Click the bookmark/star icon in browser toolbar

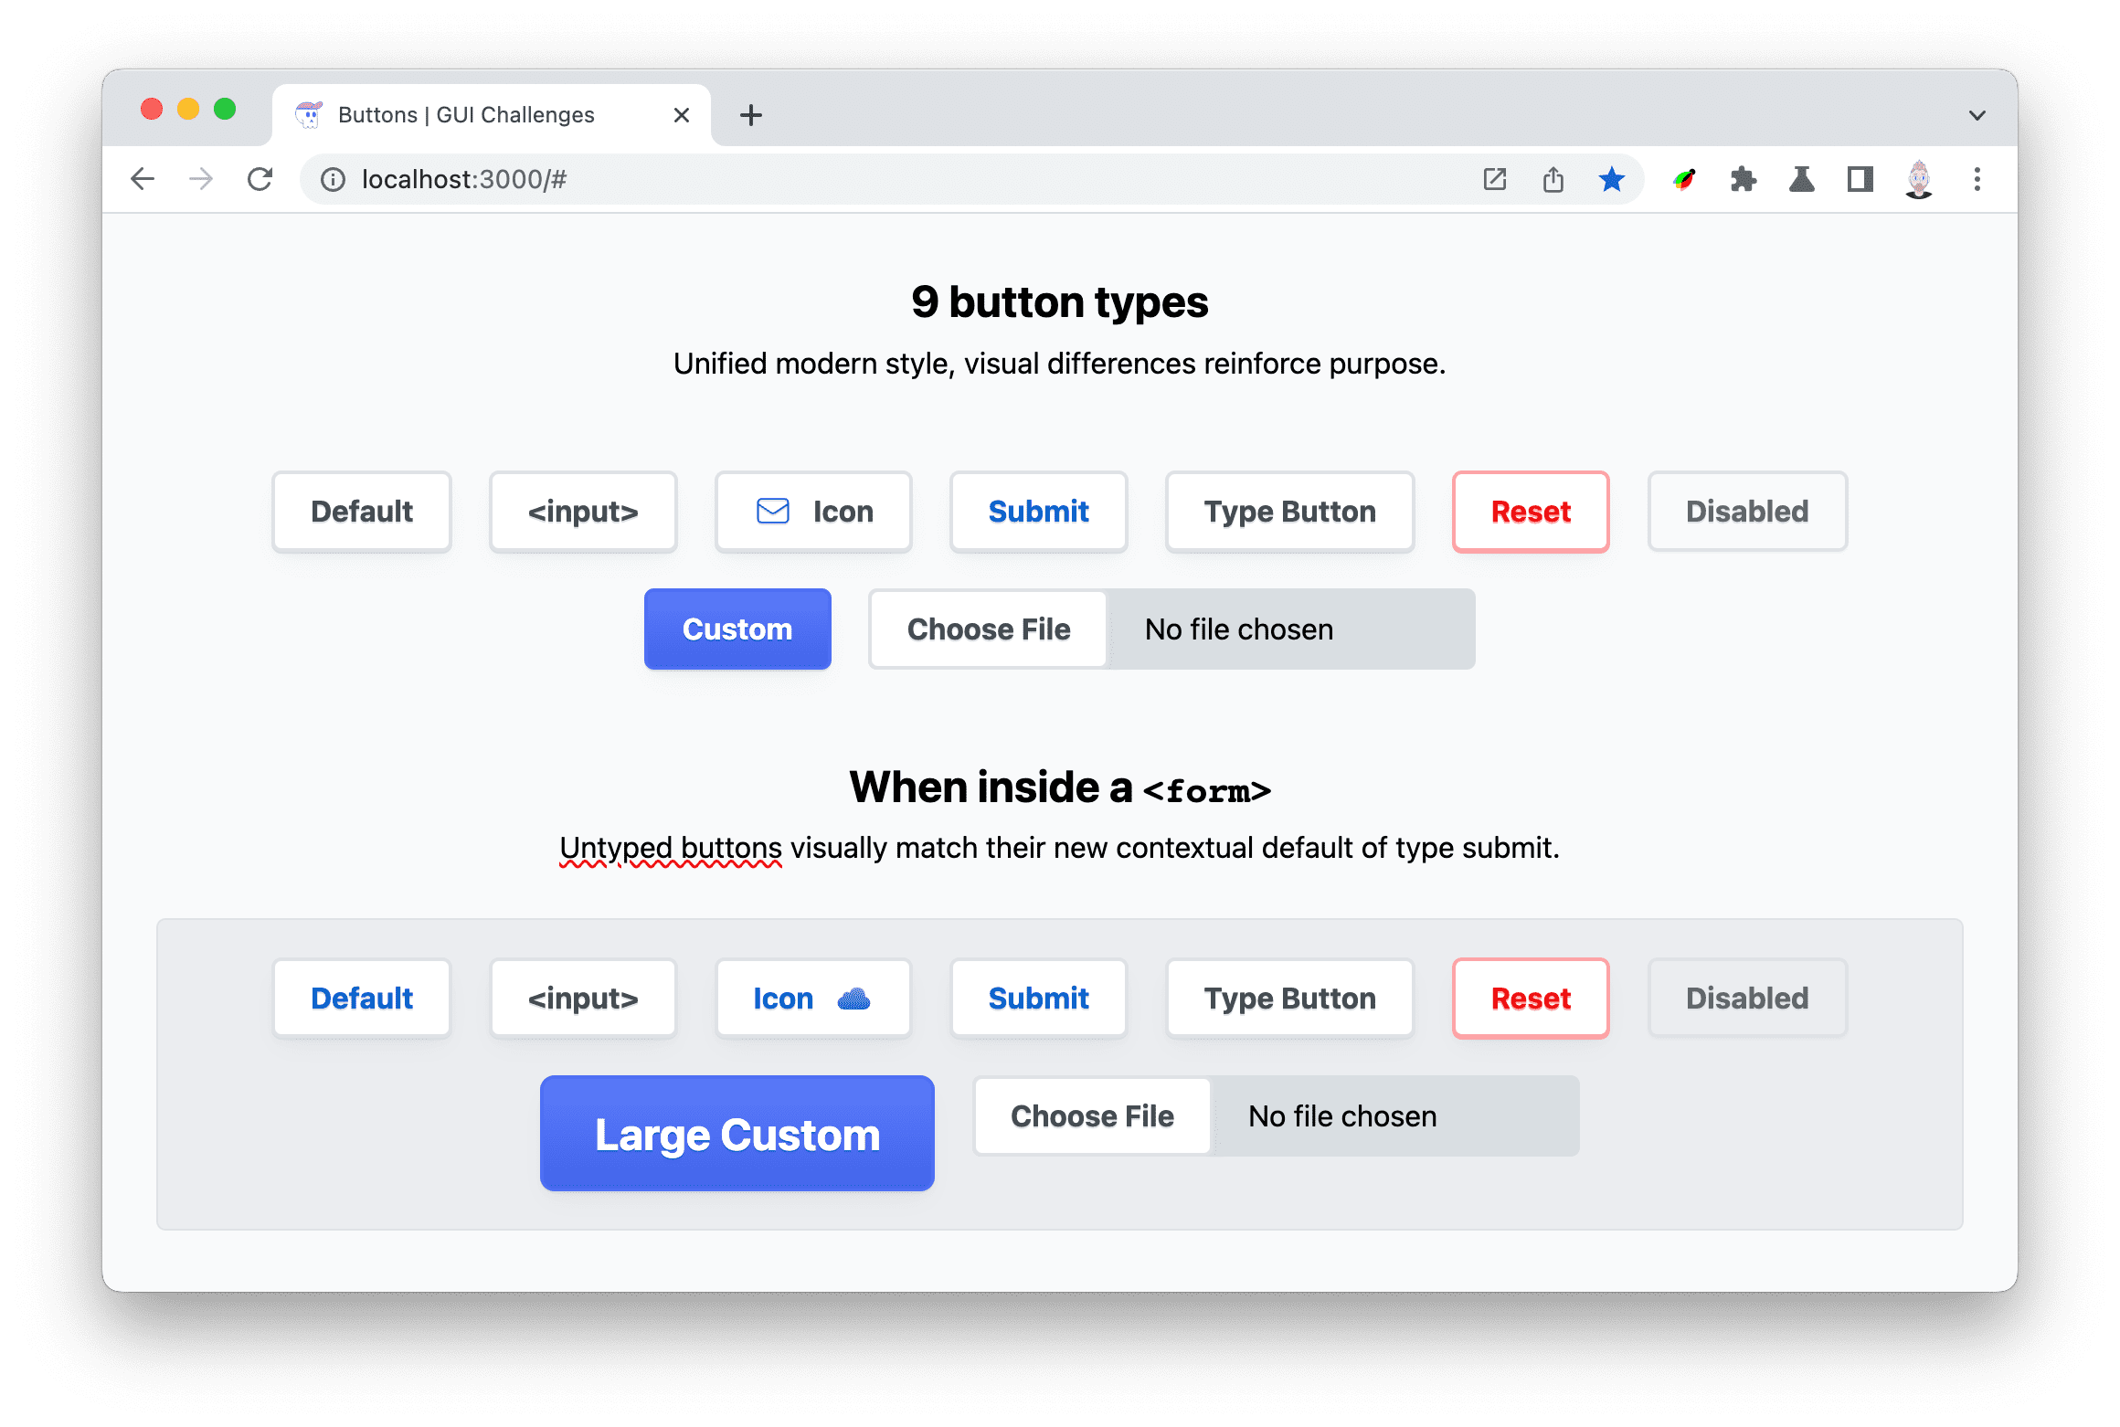pyautogui.click(x=1614, y=177)
